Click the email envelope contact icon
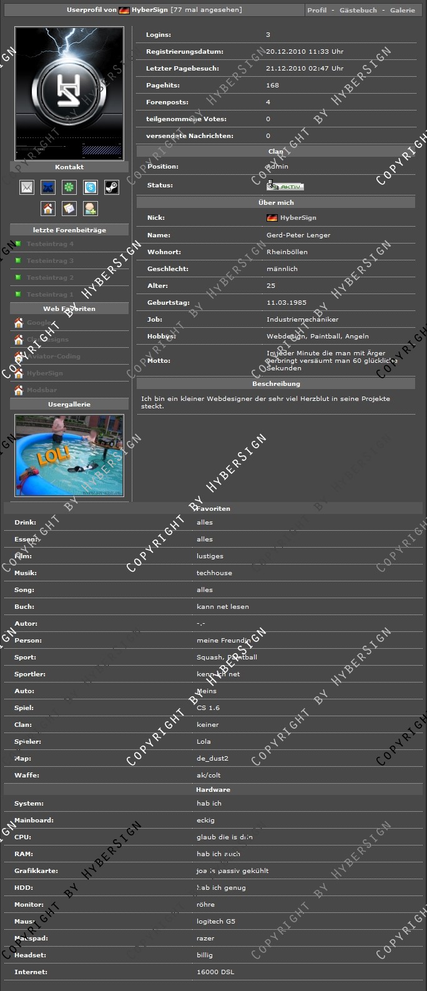The image size is (427, 991). pos(27,187)
